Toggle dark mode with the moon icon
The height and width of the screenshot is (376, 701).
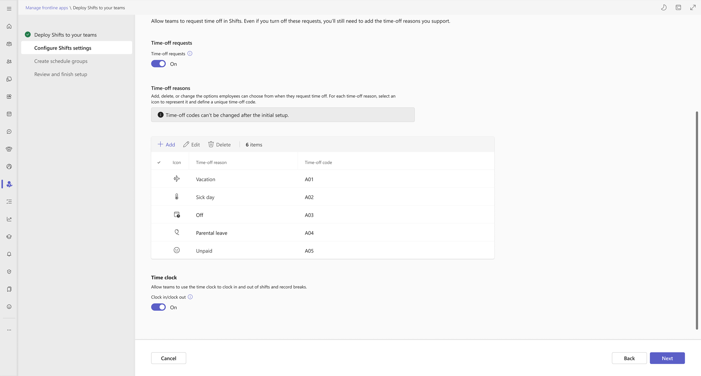point(664,8)
